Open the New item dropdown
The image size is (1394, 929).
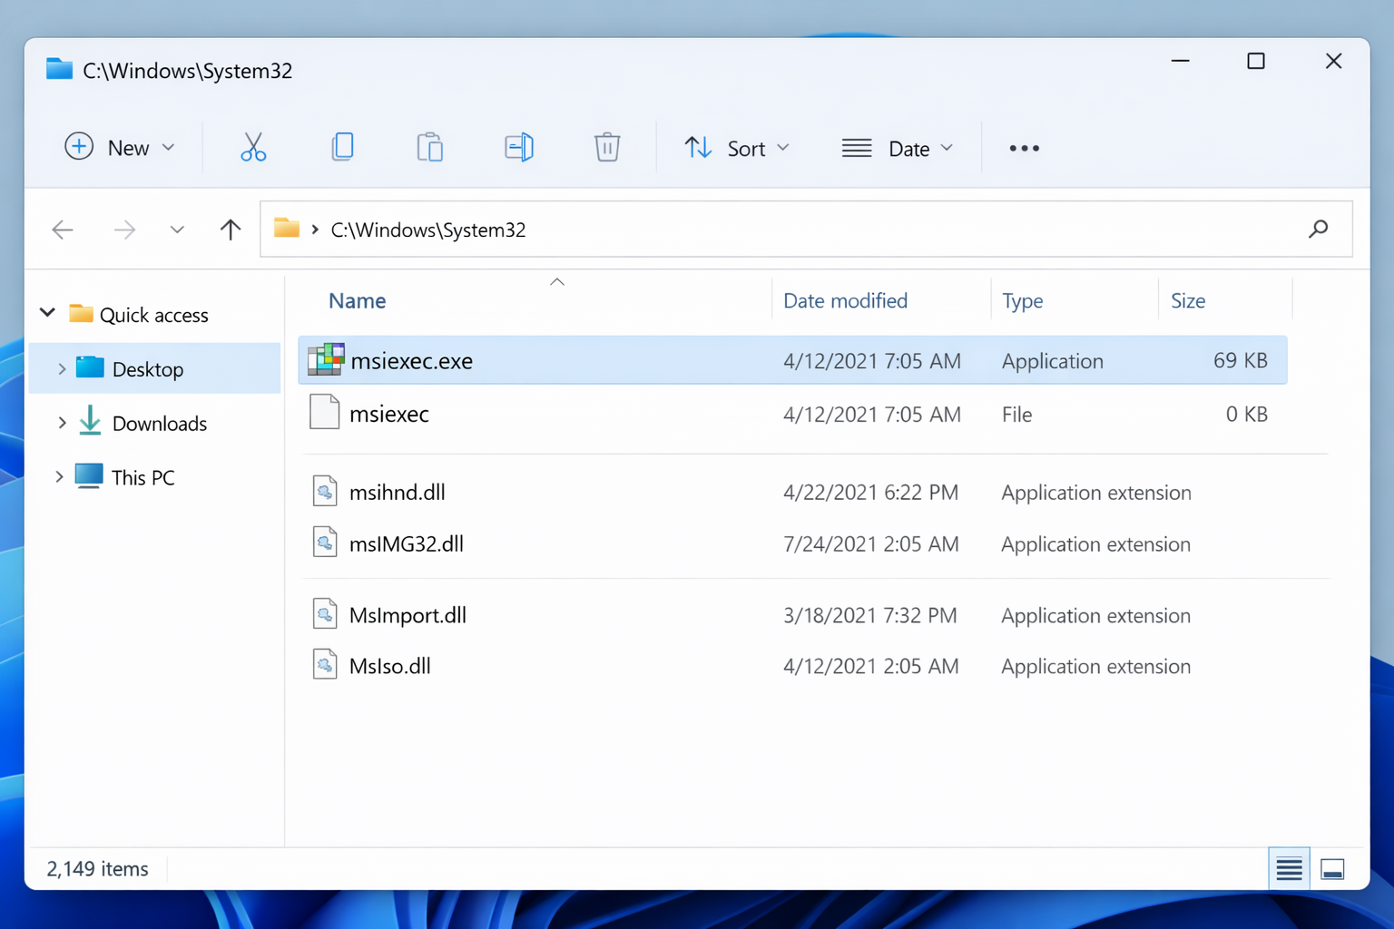coord(120,147)
